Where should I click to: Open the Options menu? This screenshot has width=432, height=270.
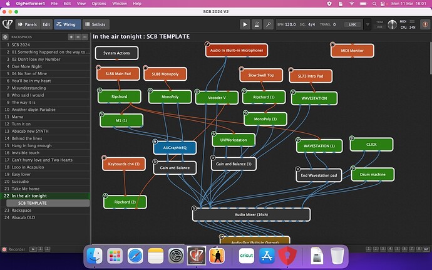99,4
